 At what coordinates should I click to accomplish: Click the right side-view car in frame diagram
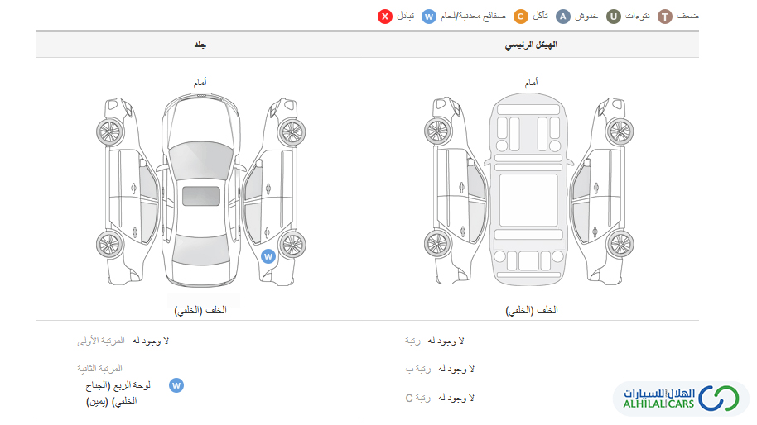(x=601, y=191)
